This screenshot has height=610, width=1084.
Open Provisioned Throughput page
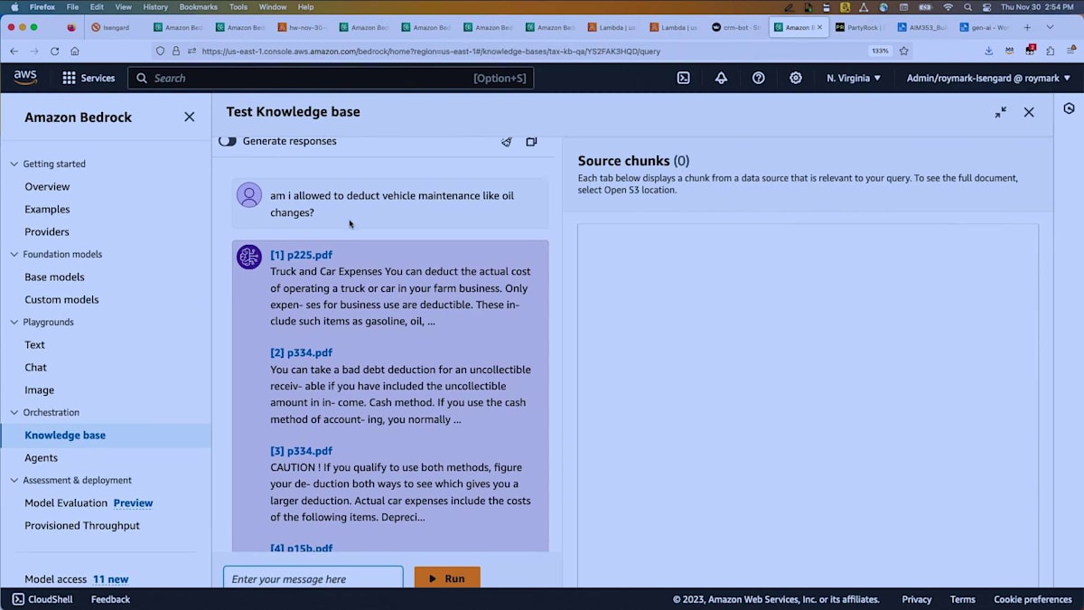coord(82,526)
